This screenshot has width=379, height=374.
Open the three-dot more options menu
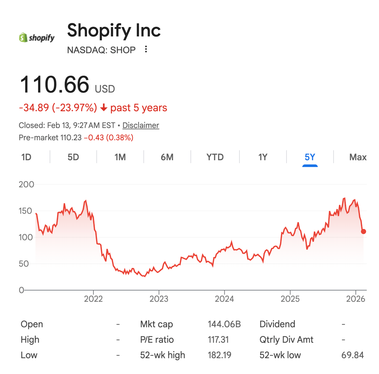(146, 49)
